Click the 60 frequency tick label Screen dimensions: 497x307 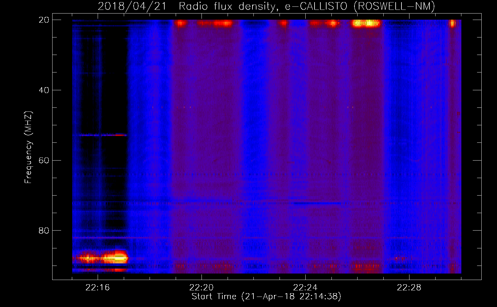(x=44, y=160)
